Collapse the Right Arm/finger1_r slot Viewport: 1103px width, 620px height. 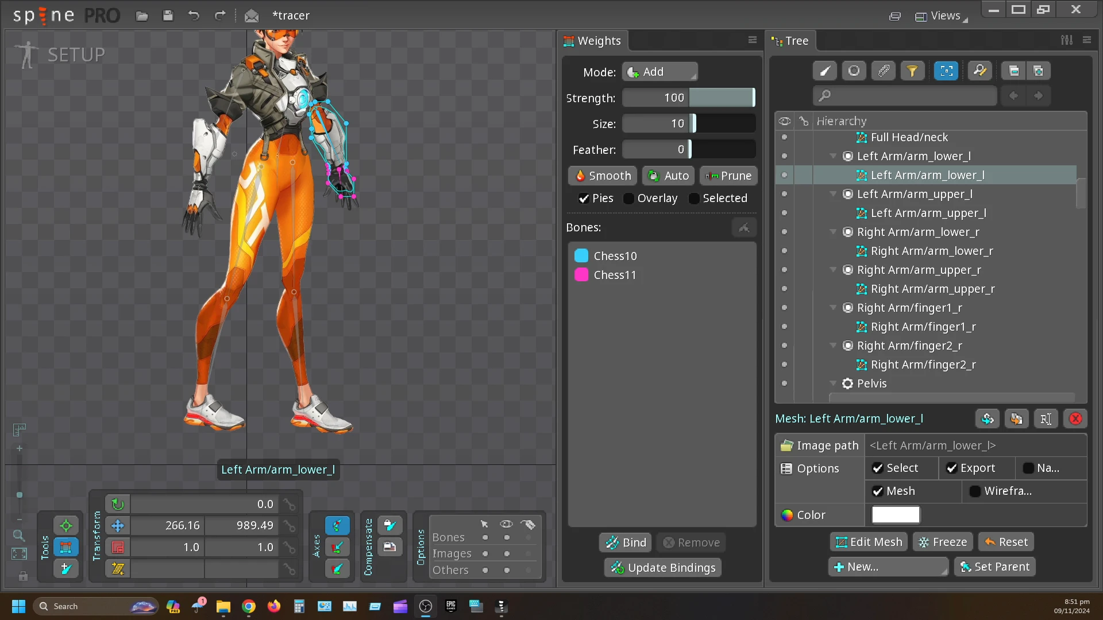(833, 308)
